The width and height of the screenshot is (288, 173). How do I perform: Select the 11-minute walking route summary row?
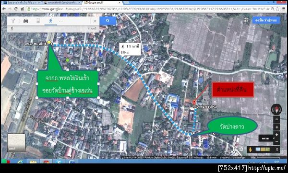(x=53, y=29)
